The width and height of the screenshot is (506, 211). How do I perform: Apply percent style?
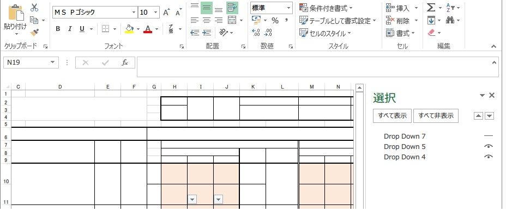click(x=275, y=21)
